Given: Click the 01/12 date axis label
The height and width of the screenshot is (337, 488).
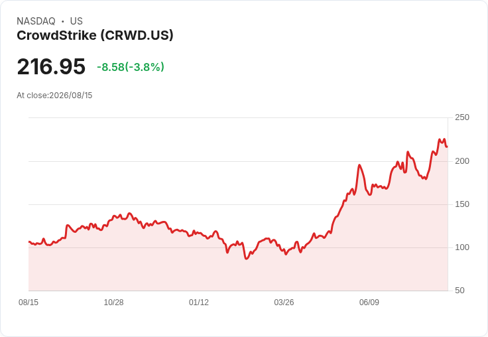Looking at the screenshot, I should click(199, 302).
